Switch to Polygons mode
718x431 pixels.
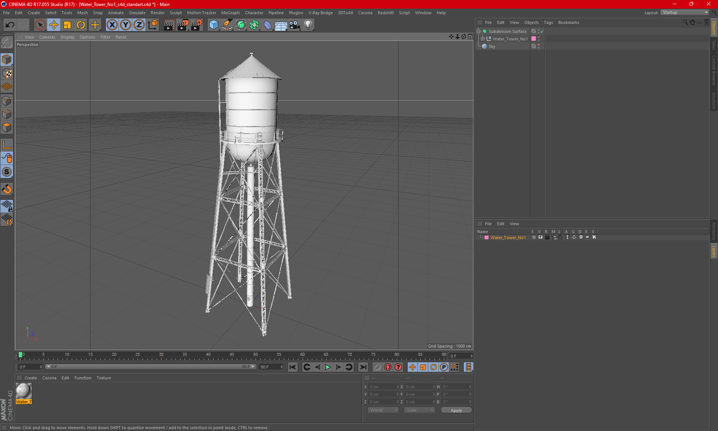coord(7,128)
